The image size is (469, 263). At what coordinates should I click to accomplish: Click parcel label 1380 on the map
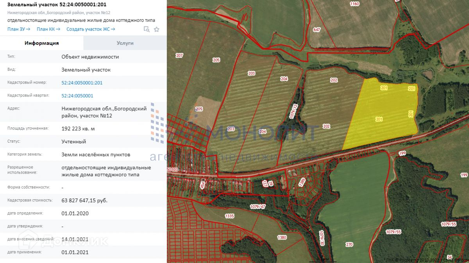click(282, 237)
